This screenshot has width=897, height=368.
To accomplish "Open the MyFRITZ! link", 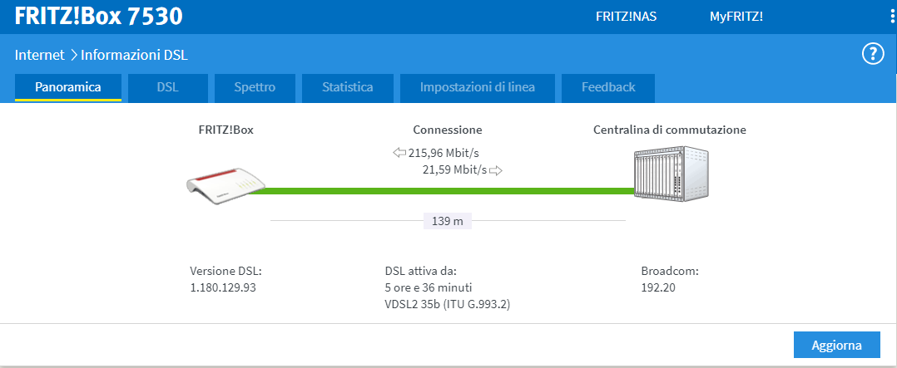I will point(736,17).
